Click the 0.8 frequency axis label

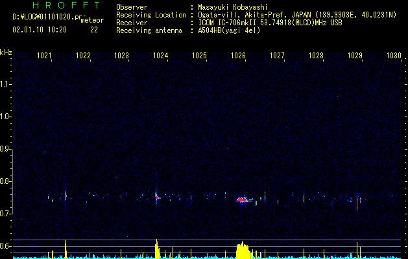click(x=5, y=181)
